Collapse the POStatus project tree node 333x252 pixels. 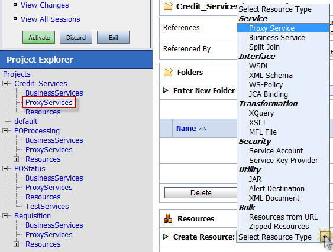5,169
